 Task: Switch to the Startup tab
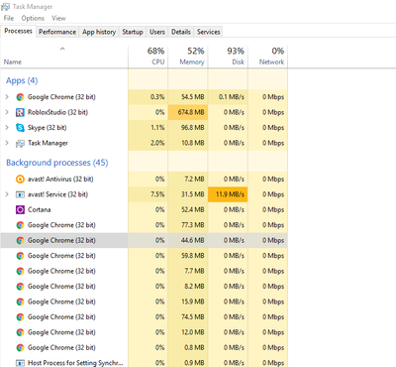[x=133, y=32]
